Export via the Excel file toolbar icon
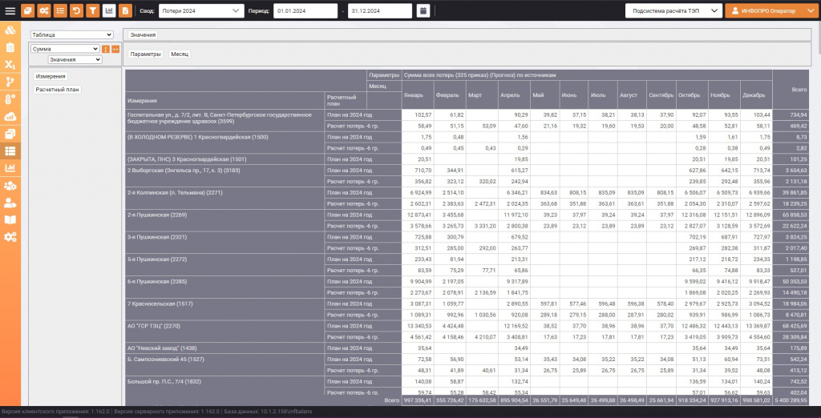Screen dimensions: 821x418 pyautogui.click(x=125, y=10)
